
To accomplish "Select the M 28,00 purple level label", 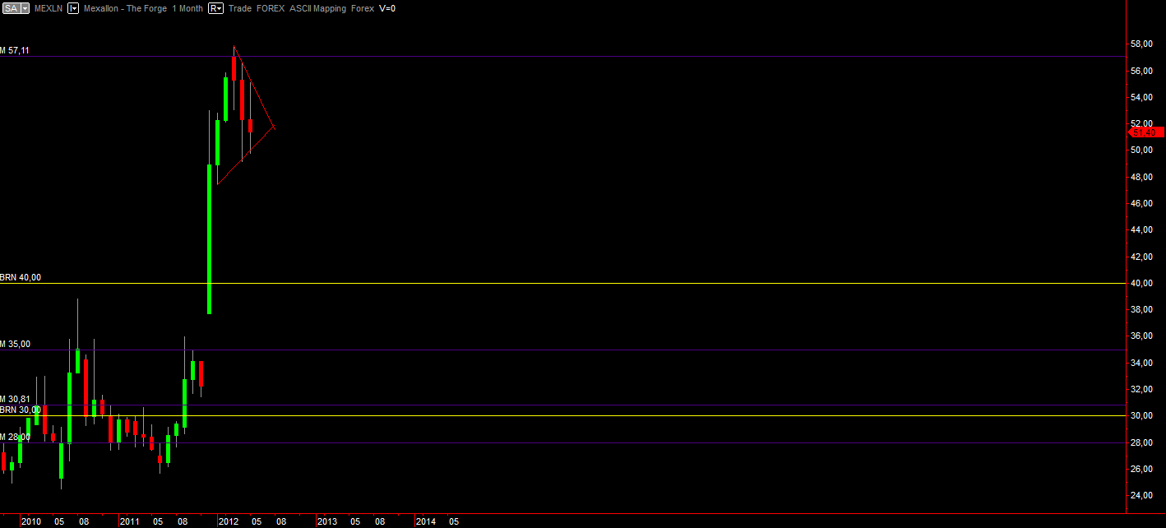I will point(16,437).
